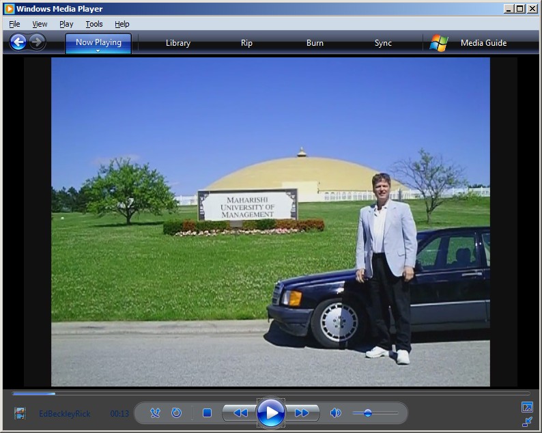This screenshot has width=542, height=433.
Task: Mute the audio with speaker icon
Action: [x=335, y=413]
